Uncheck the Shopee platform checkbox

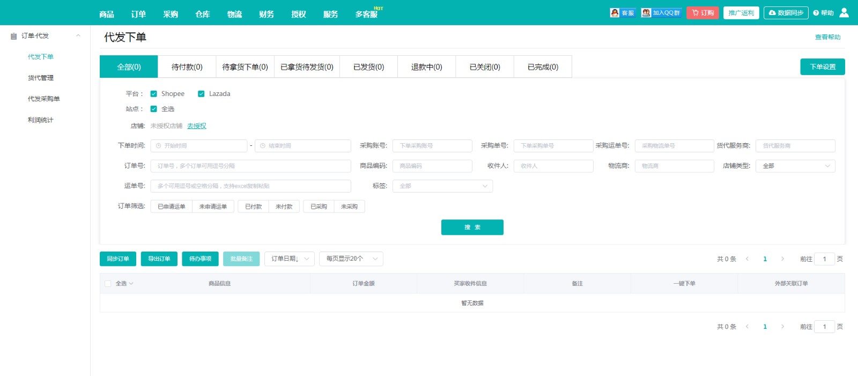[154, 94]
